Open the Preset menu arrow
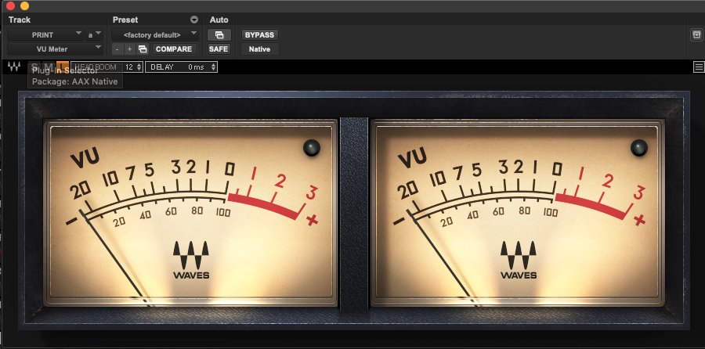The image size is (705, 349). (194, 20)
